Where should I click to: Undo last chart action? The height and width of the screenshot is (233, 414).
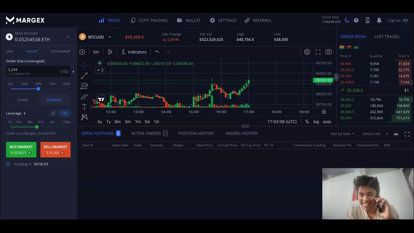(x=157, y=52)
